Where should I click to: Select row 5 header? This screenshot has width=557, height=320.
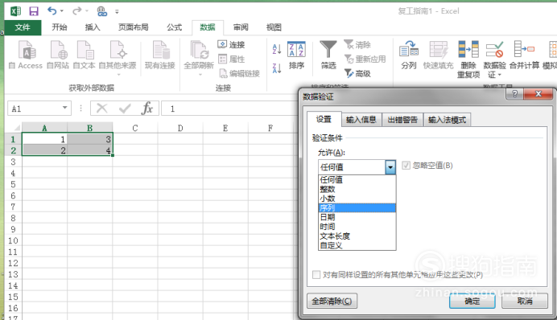pos(13,184)
